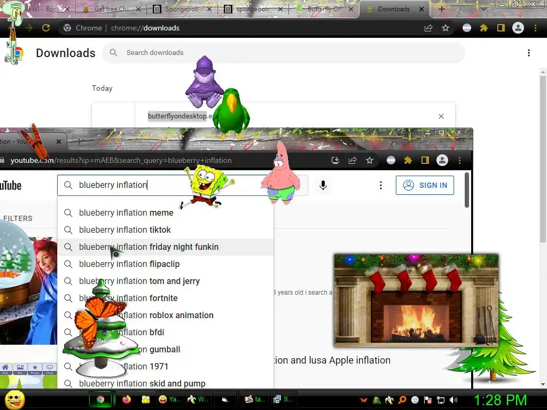Focus the Search downloads field
Viewport: 547px width, 410px height.
click(284, 53)
